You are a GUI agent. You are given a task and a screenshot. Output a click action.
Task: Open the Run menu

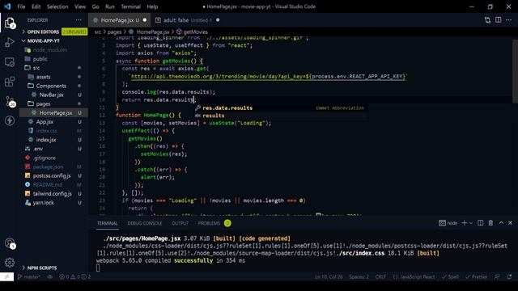110,6
